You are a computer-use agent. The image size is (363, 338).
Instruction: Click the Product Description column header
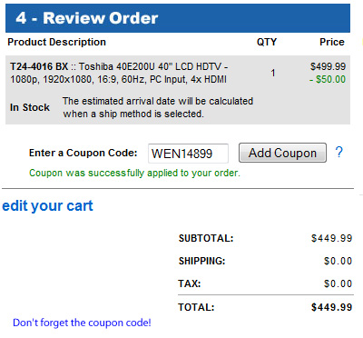[x=57, y=42]
